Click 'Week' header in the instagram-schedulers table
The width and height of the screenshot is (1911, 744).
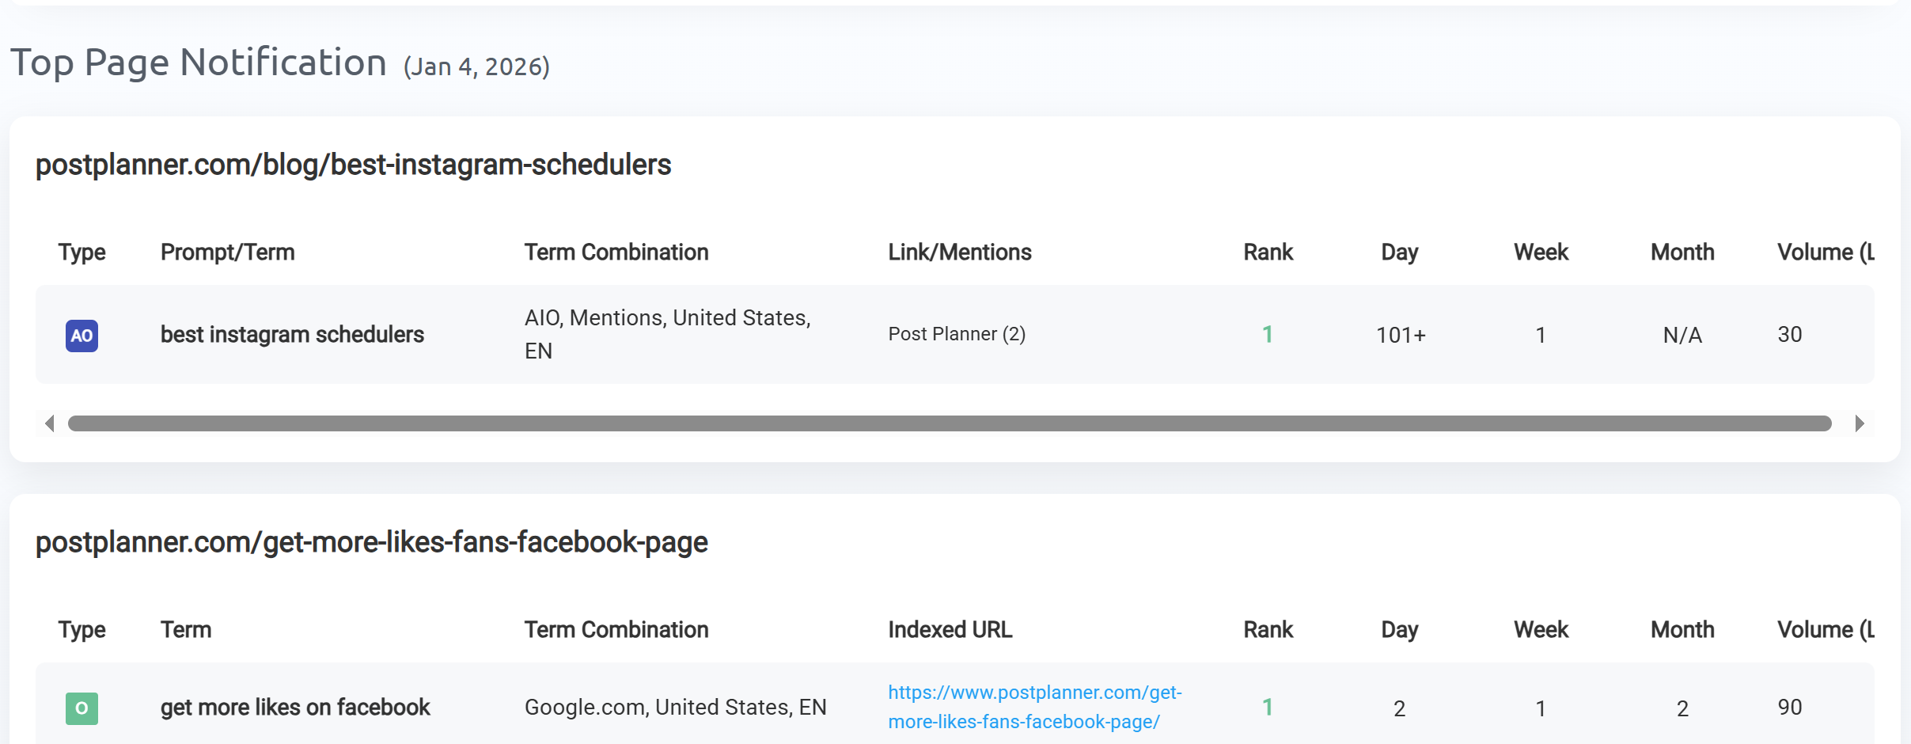point(1541,252)
